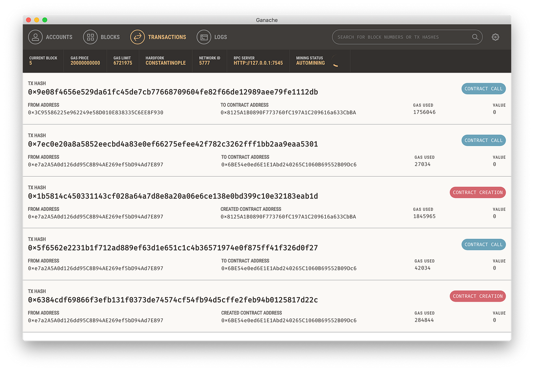Select from address 0x3C95586225e96224…

coord(96,113)
